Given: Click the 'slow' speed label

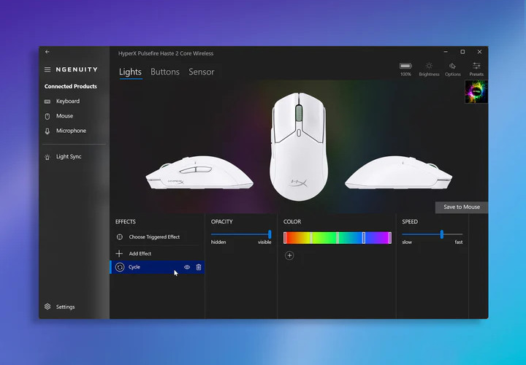Looking at the screenshot, I should coord(407,242).
